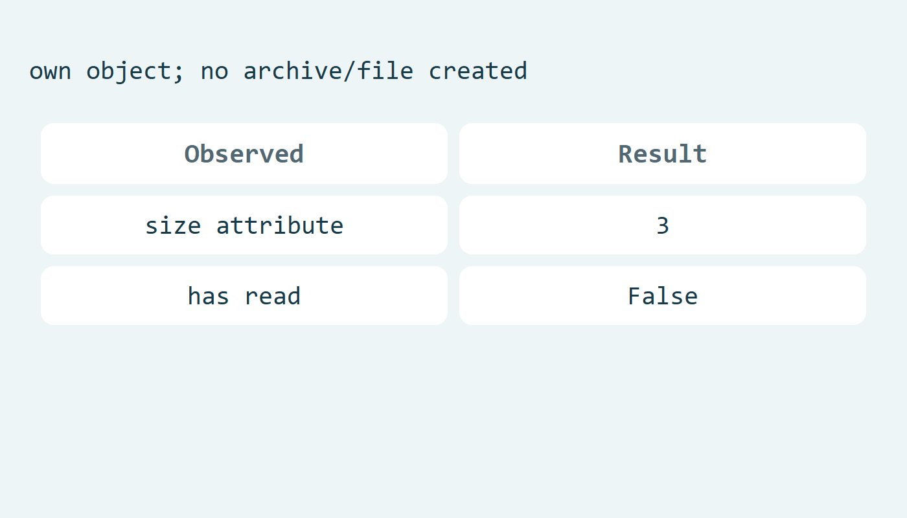Image resolution: width=907 pixels, height=518 pixels.
Task: Select the "False" result cell
Action: [663, 296]
